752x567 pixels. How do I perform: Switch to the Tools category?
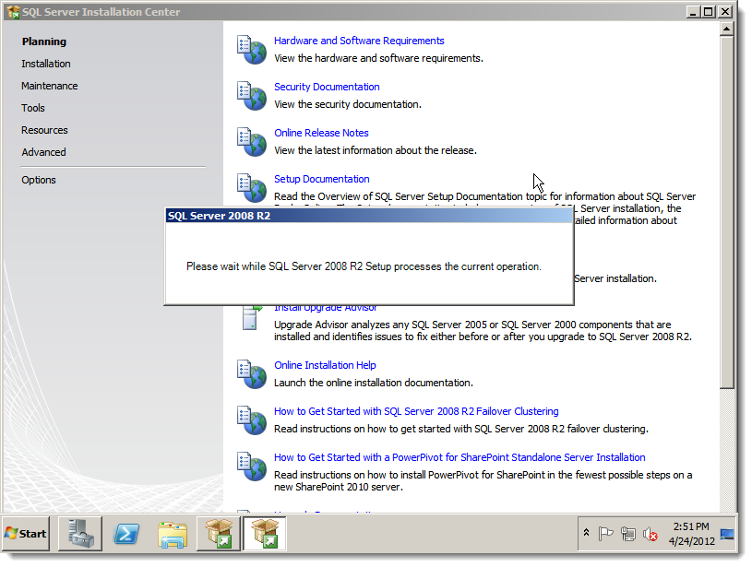(33, 108)
